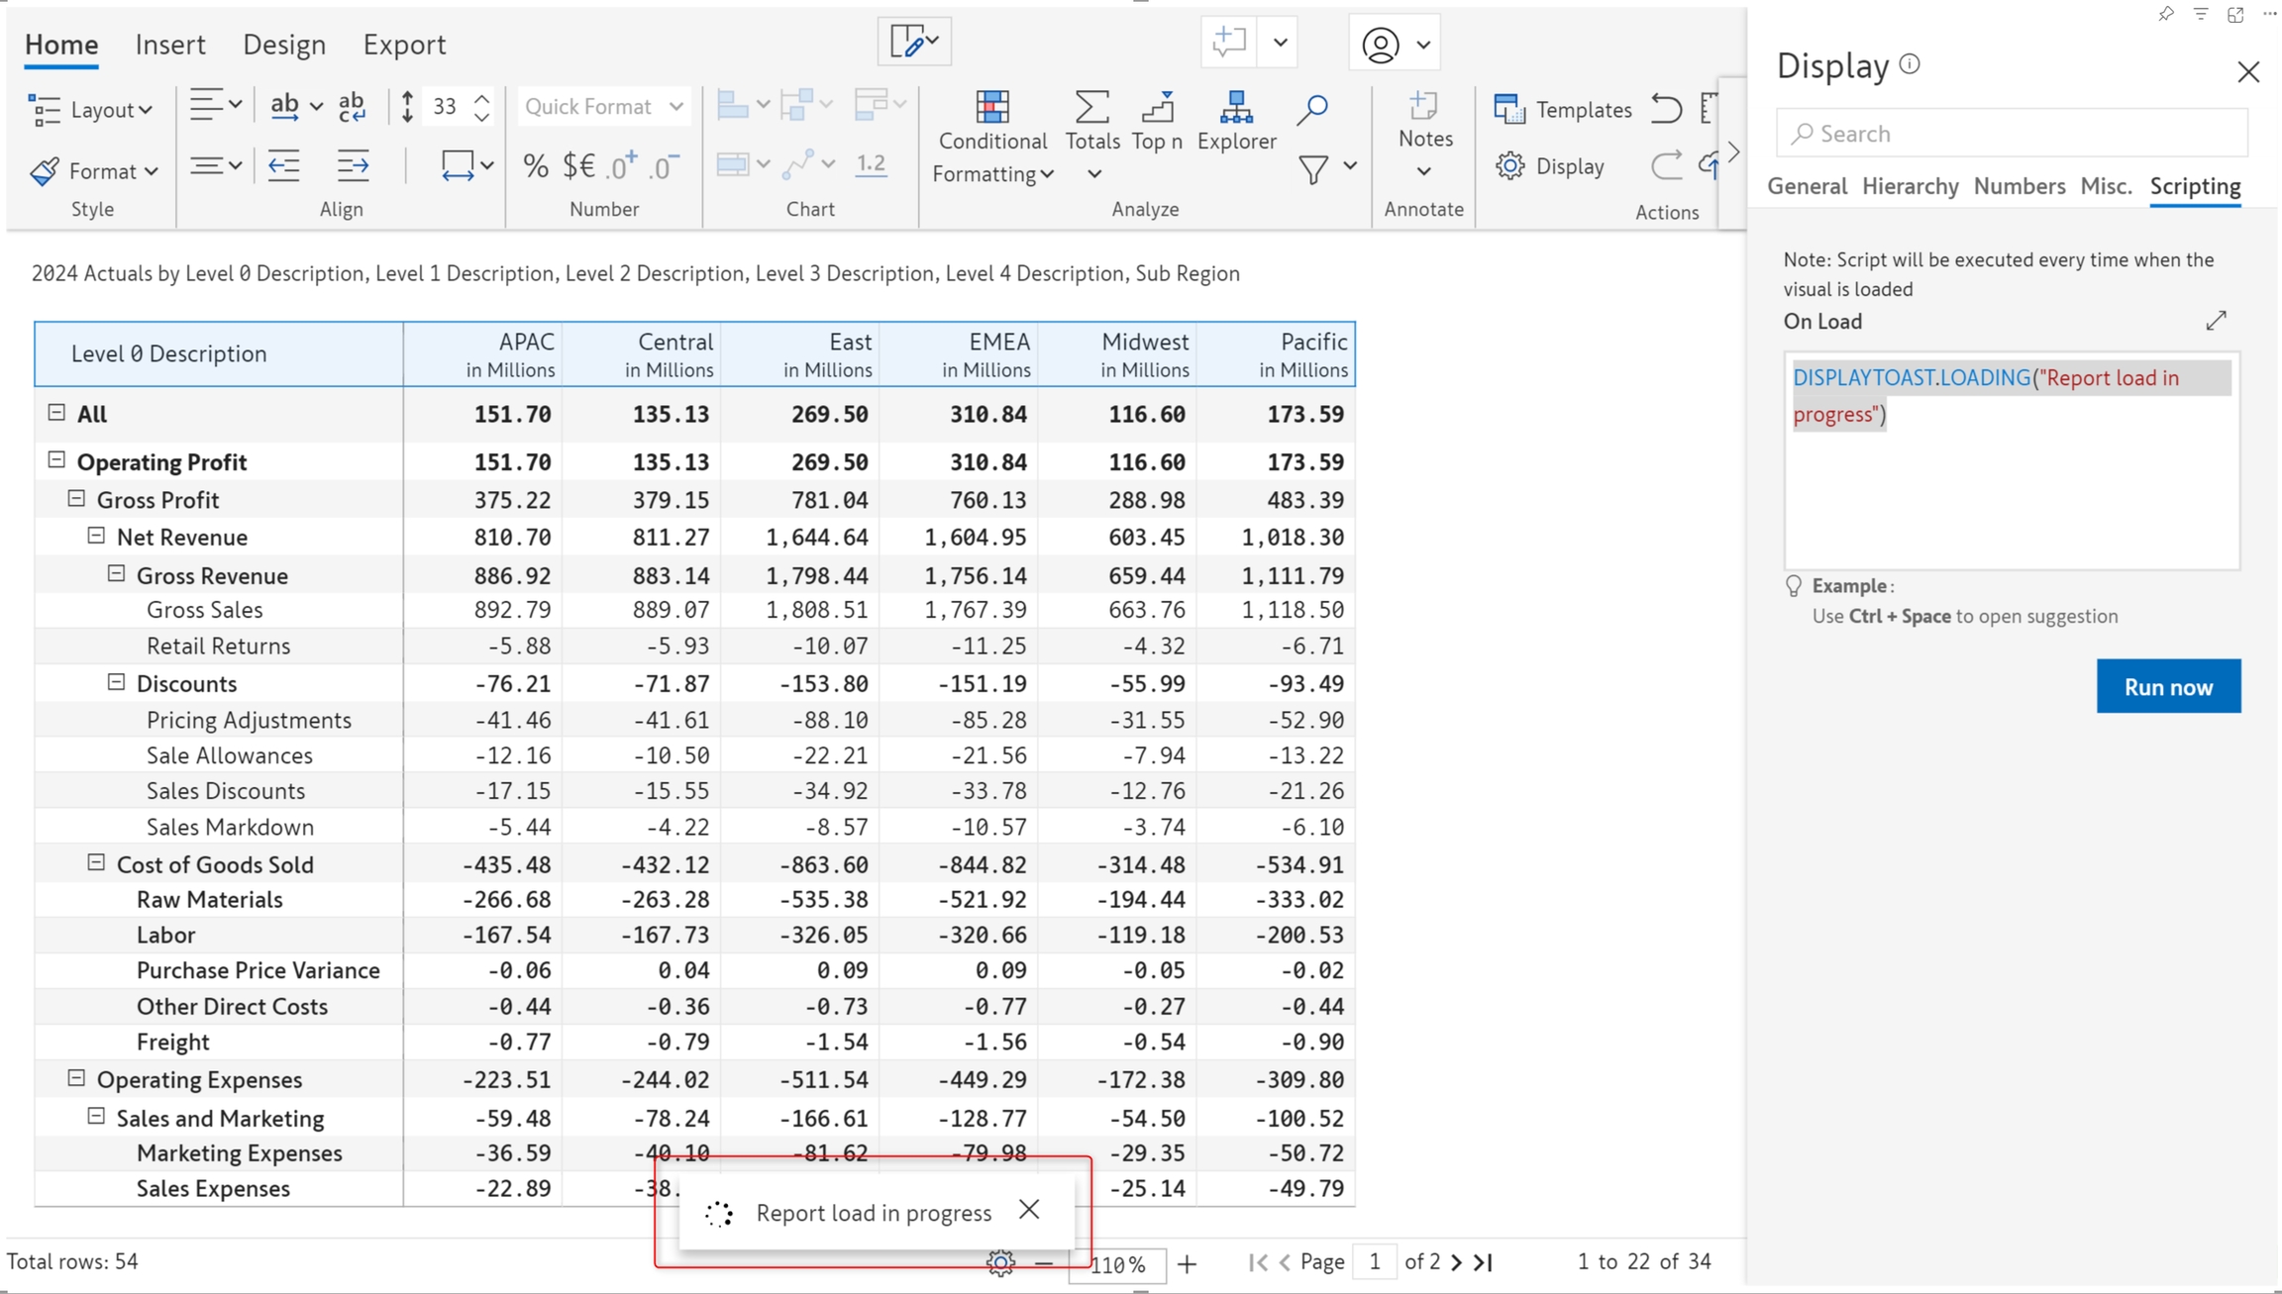Viewport: 2282px width, 1294px height.
Task: Click the percent number format icon
Action: point(535,165)
